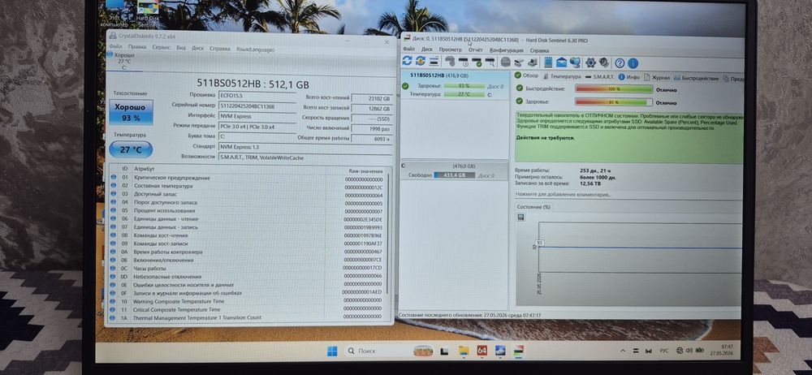Open Task View on the taskbar
The width and height of the screenshot is (812, 375).
click(x=444, y=351)
